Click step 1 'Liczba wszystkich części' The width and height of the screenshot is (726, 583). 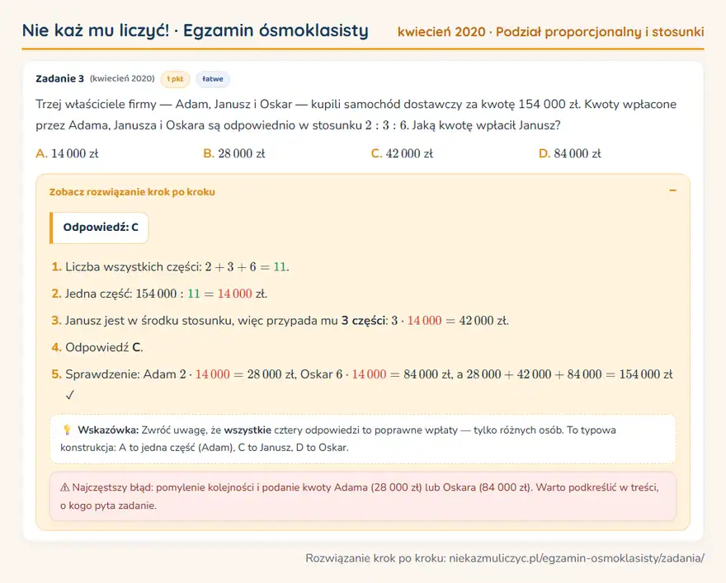(170, 267)
